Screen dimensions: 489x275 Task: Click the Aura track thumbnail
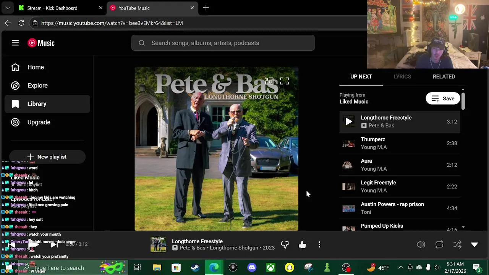pos(348,165)
